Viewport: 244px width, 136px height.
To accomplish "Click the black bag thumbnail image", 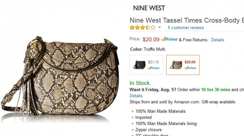I will coord(139,65).
